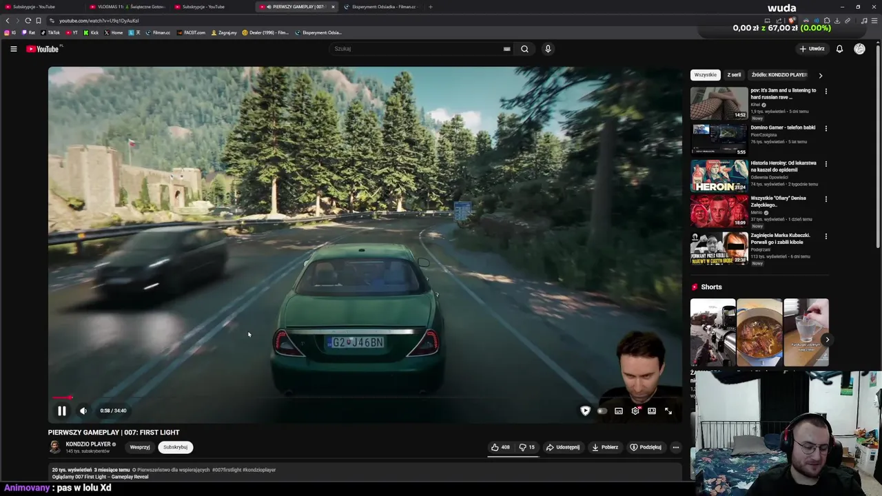
Task: Toggle subtitles in the video player
Action: (619, 411)
